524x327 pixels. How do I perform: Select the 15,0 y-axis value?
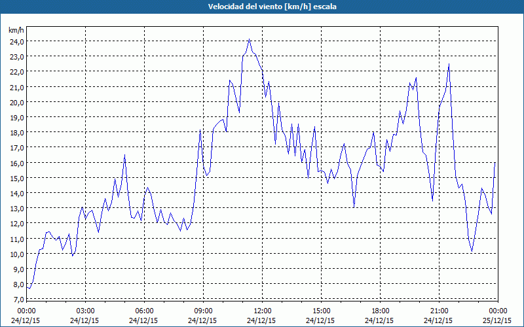pyautogui.click(x=17, y=178)
